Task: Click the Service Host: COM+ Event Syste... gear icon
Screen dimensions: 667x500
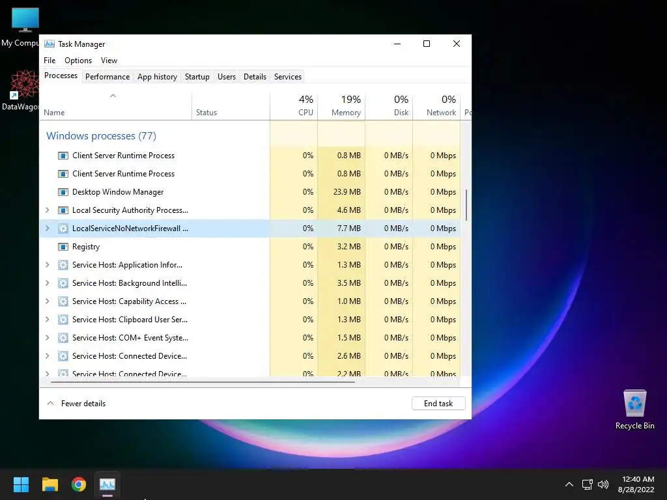Action: (x=63, y=338)
